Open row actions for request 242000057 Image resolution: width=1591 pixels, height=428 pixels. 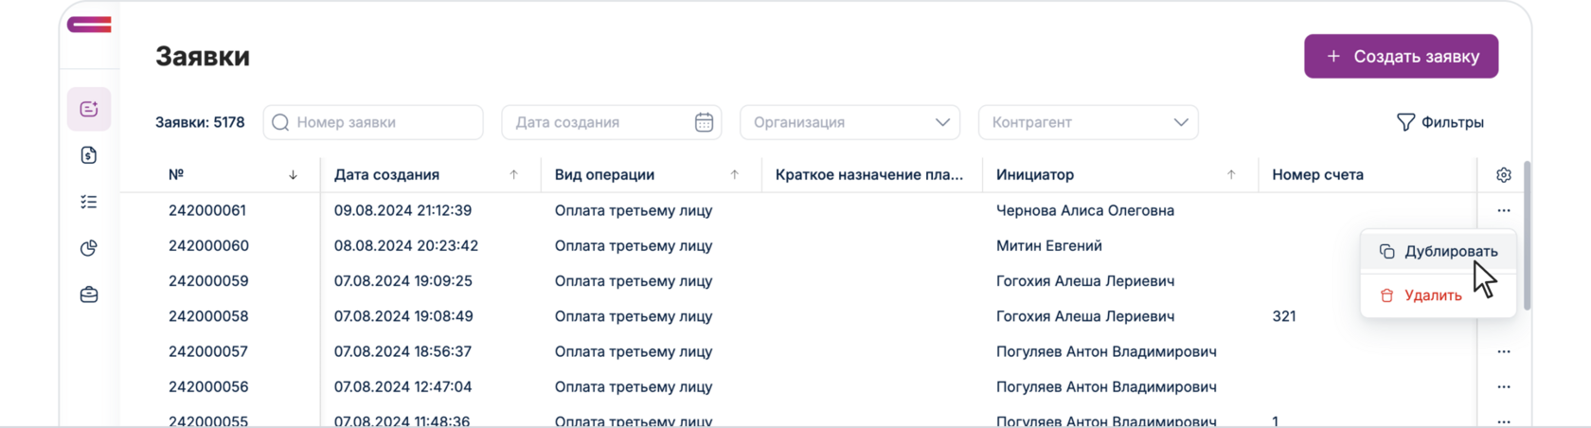[x=1503, y=351]
